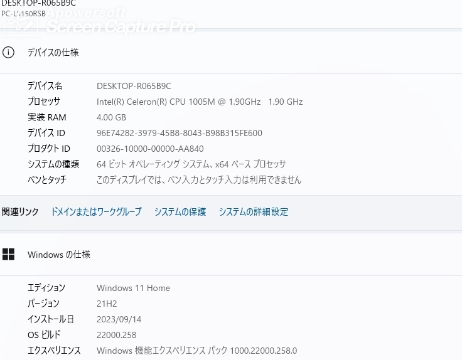462x360 pixels.
Task: Click the product ID 00326-10000-00000-AA840
Action: pos(150,149)
